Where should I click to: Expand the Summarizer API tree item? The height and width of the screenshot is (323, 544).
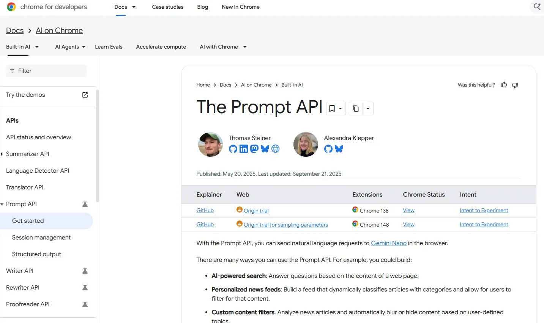point(2,154)
